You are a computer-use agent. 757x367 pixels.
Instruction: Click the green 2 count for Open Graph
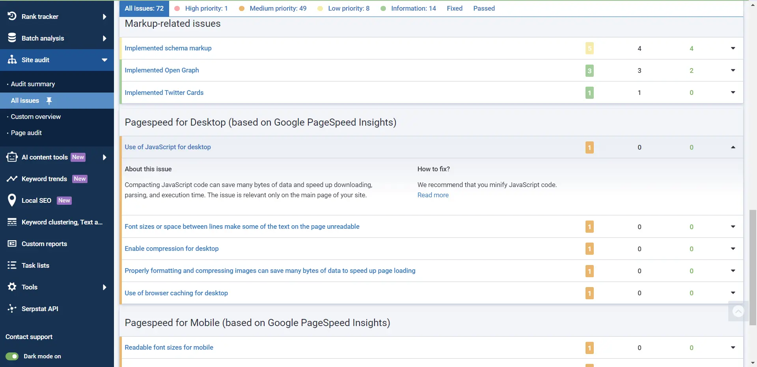(691, 70)
